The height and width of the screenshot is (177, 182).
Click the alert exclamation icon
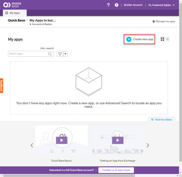pyautogui.click(x=116, y=5)
